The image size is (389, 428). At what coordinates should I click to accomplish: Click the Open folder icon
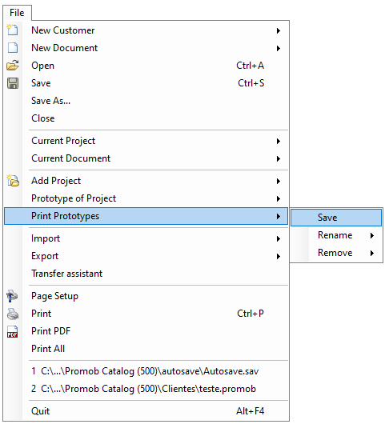point(13,66)
